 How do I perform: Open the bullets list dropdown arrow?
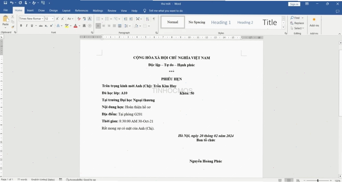(x=102, y=19)
